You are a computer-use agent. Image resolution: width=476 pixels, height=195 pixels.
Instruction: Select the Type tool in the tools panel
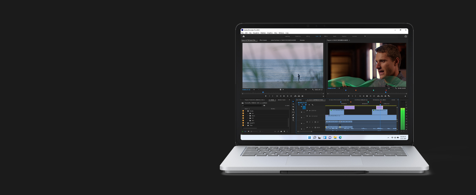click(x=293, y=120)
